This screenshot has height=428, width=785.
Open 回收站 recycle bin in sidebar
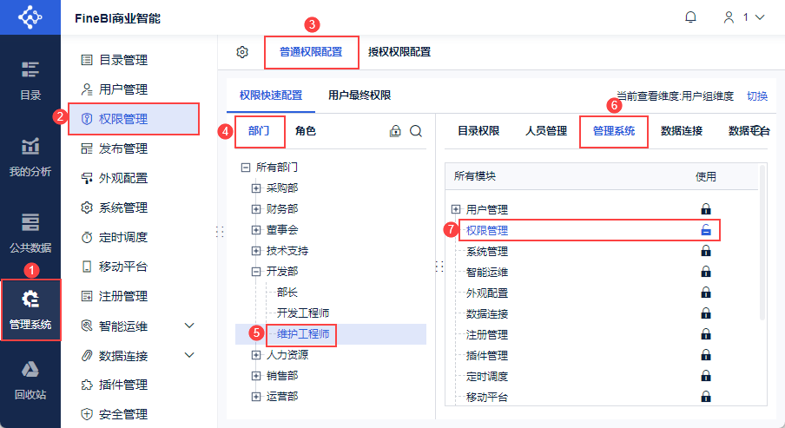point(30,379)
